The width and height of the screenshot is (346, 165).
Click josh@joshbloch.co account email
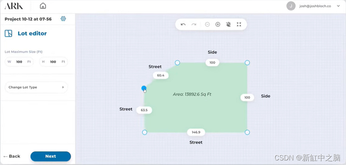[x=315, y=6]
